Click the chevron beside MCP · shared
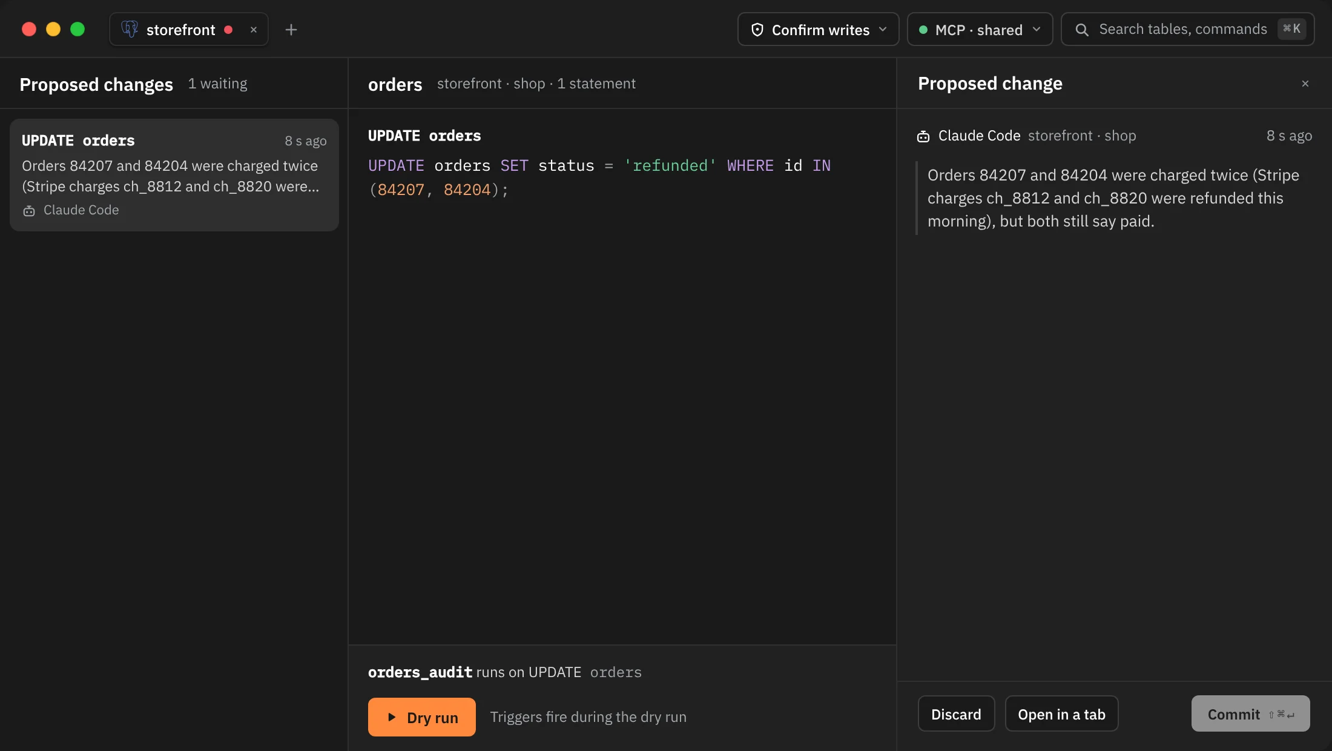1332x751 pixels. tap(1037, 29)
